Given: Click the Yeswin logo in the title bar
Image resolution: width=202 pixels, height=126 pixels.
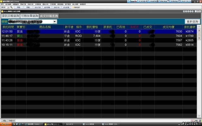Looking at the screenshot, I should click(x=132, y=1).
